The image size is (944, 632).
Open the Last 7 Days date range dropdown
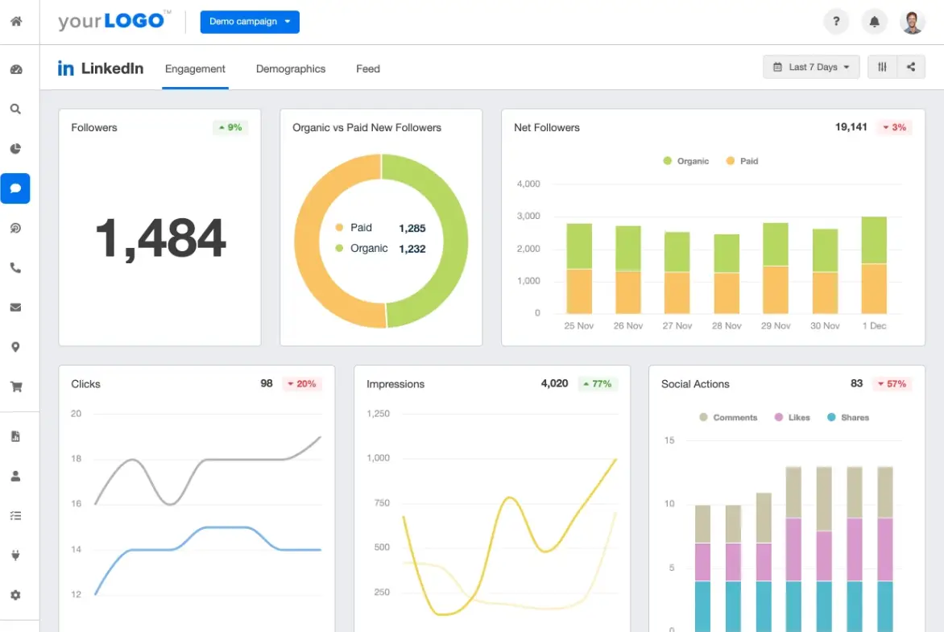811,67
